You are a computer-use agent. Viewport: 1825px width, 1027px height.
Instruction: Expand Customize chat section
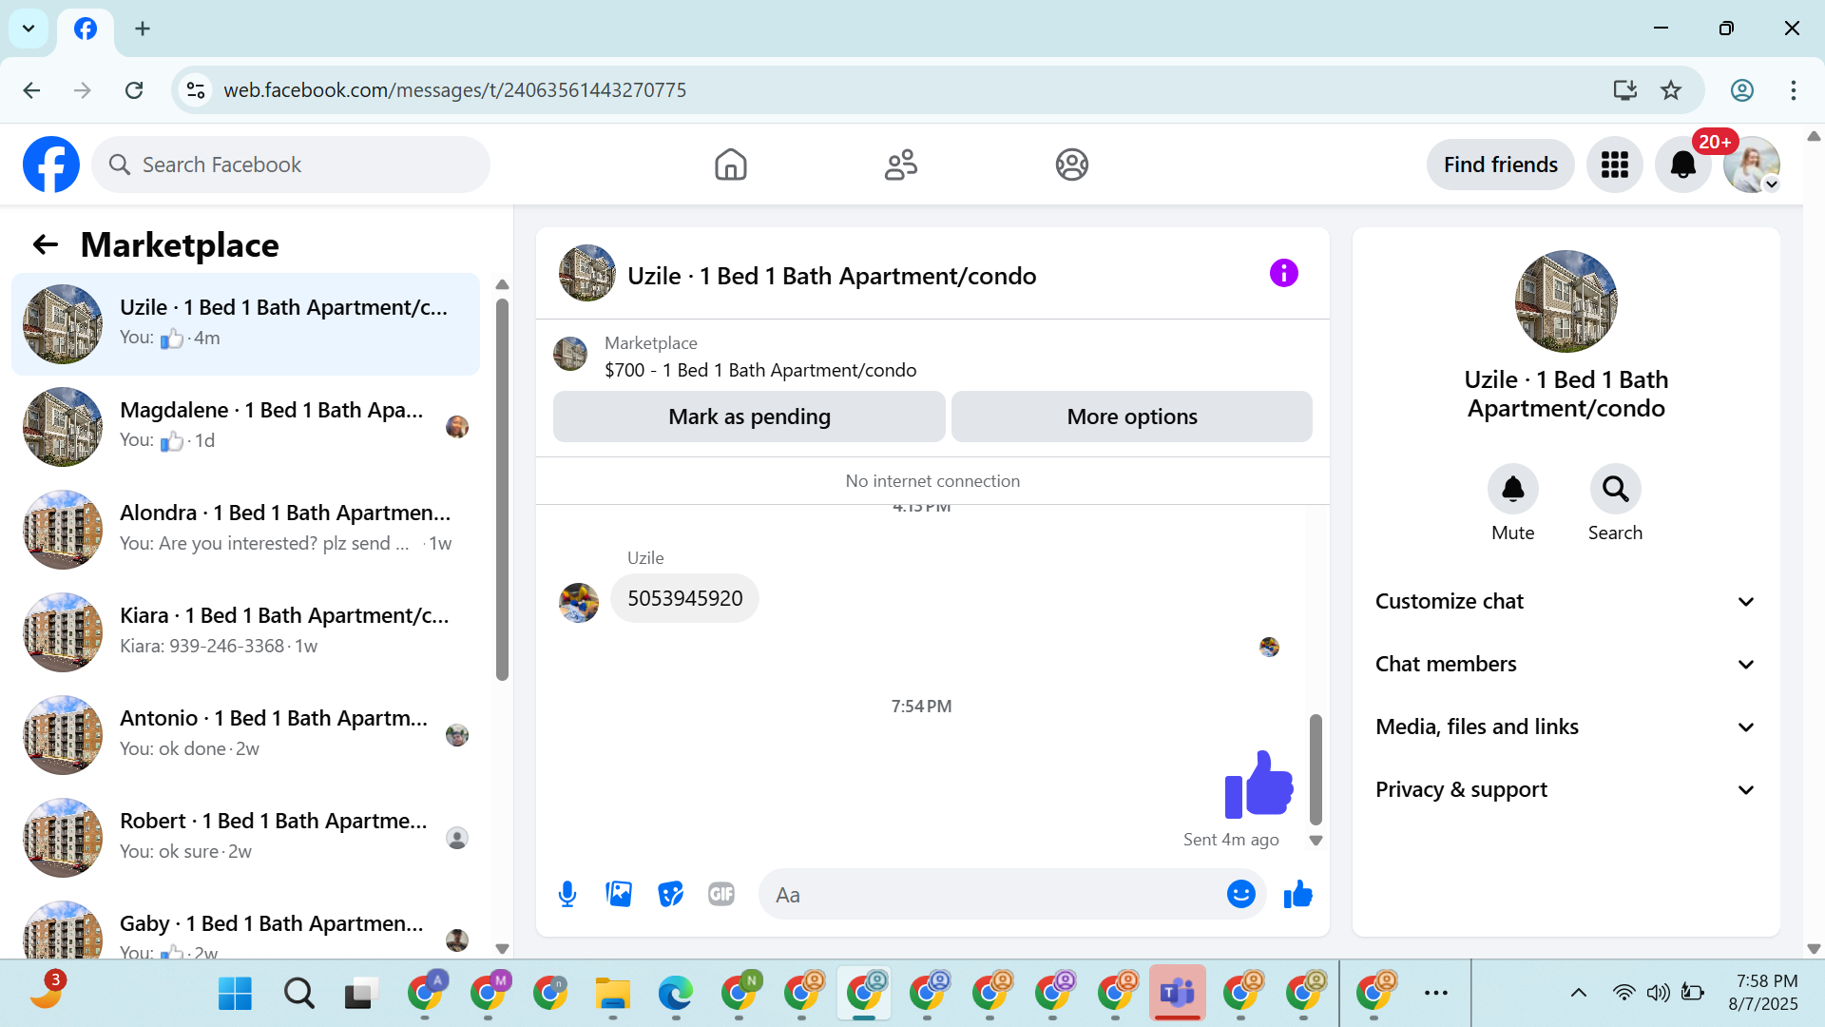point(1565,601)
